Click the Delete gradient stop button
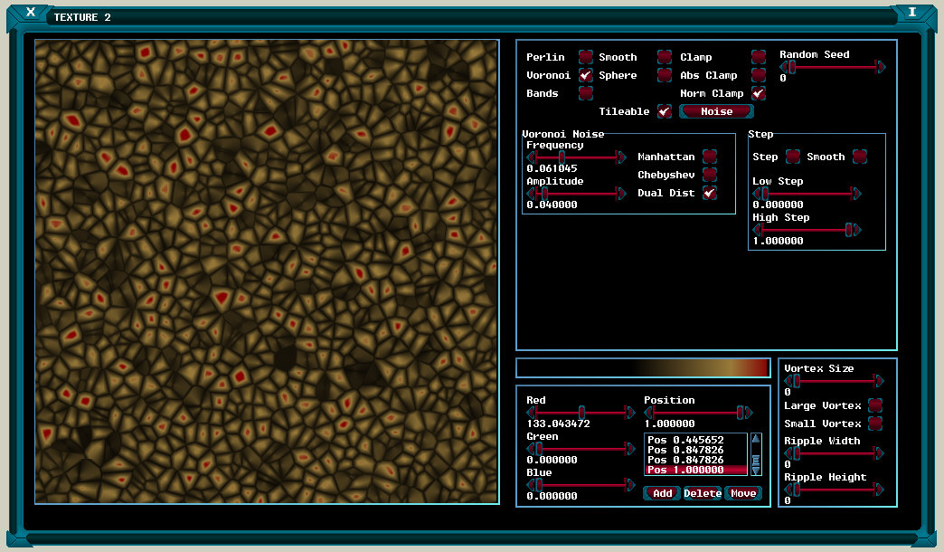Image resolution: width=944 pixels, height=552 pixels. (703, 493)
